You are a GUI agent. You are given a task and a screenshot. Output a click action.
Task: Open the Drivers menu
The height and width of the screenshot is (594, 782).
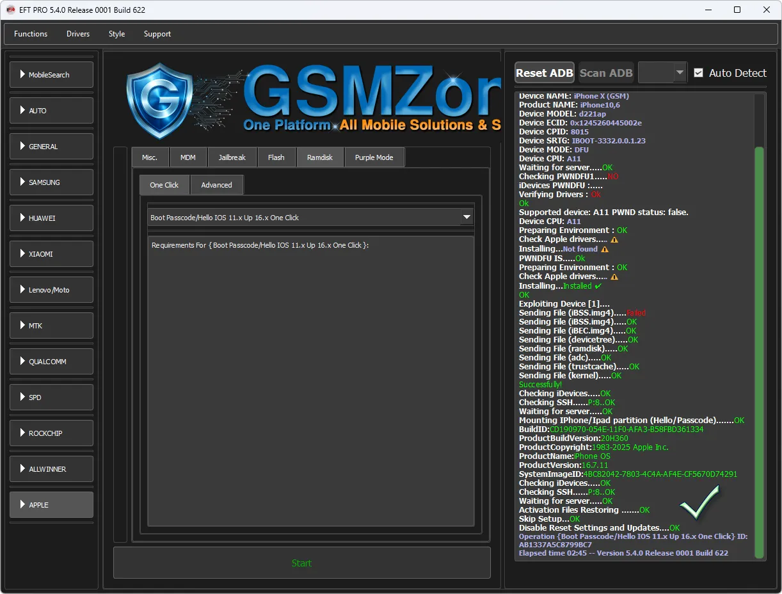click(x=78, y=34)
